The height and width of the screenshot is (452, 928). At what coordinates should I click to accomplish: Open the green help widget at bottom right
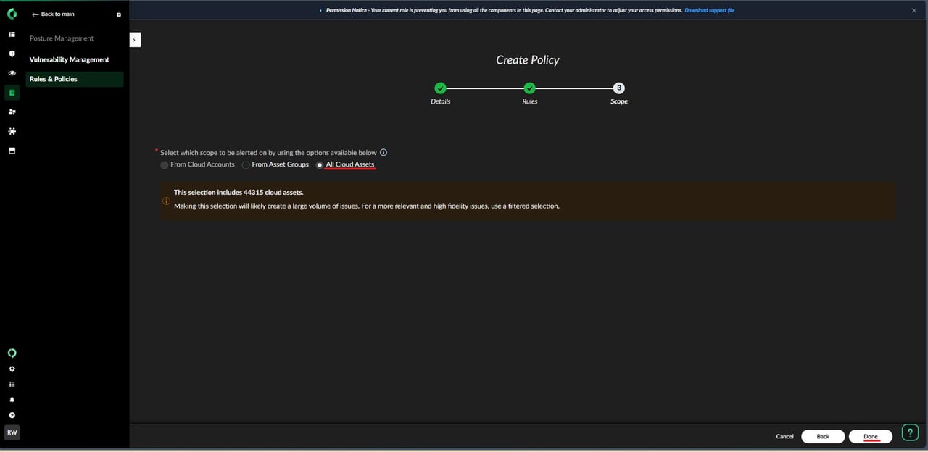[x=910, y=432]
